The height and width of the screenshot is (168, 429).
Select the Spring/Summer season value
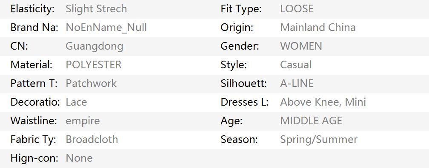coord(319,140)
